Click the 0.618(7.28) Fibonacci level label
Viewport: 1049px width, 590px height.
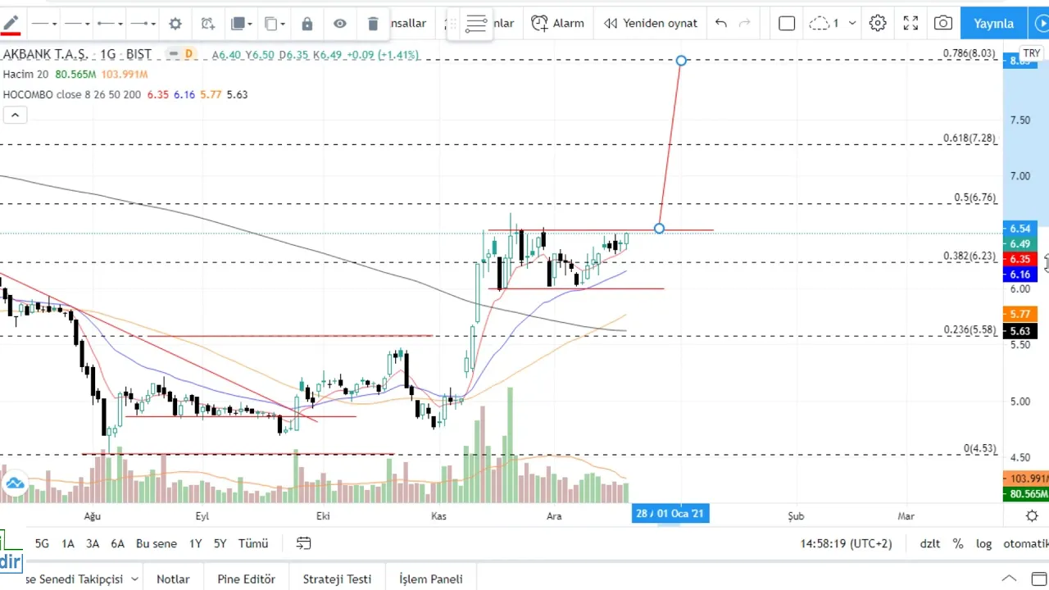(970, 138)
